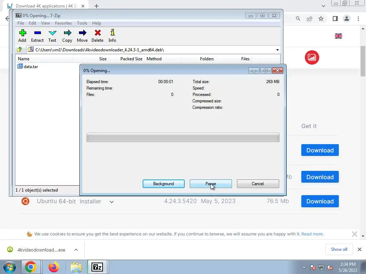Click Show all downloads button
Image resolution: width=366 pixels, height=274 pixels.
[339, 249]
